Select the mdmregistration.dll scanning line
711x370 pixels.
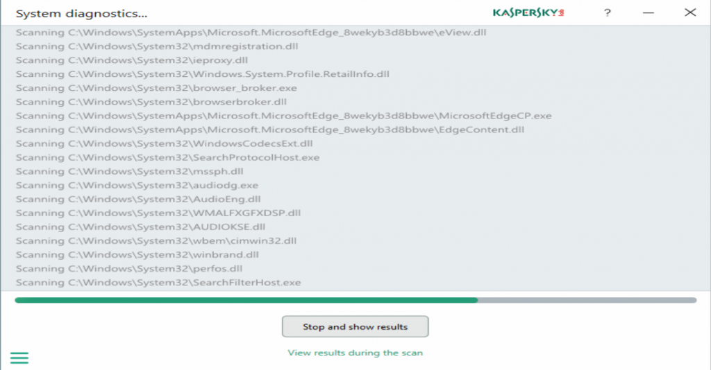(157, 46)
